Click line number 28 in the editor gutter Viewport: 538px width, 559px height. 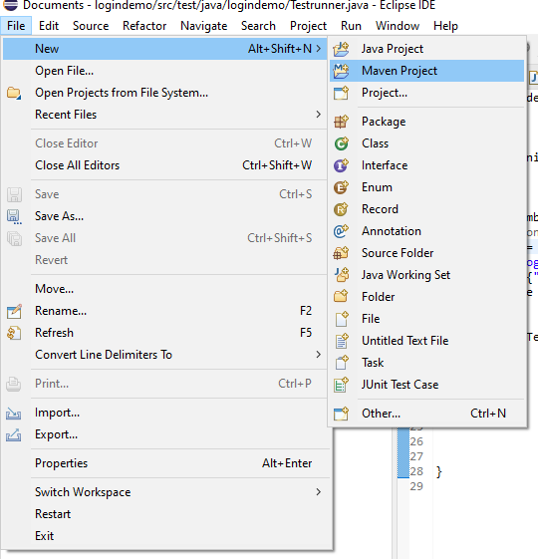(416, 471)
